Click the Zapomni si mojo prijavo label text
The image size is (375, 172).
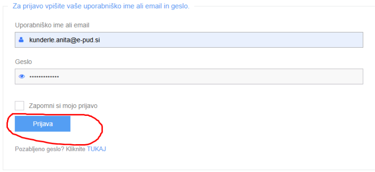[63, 106]
